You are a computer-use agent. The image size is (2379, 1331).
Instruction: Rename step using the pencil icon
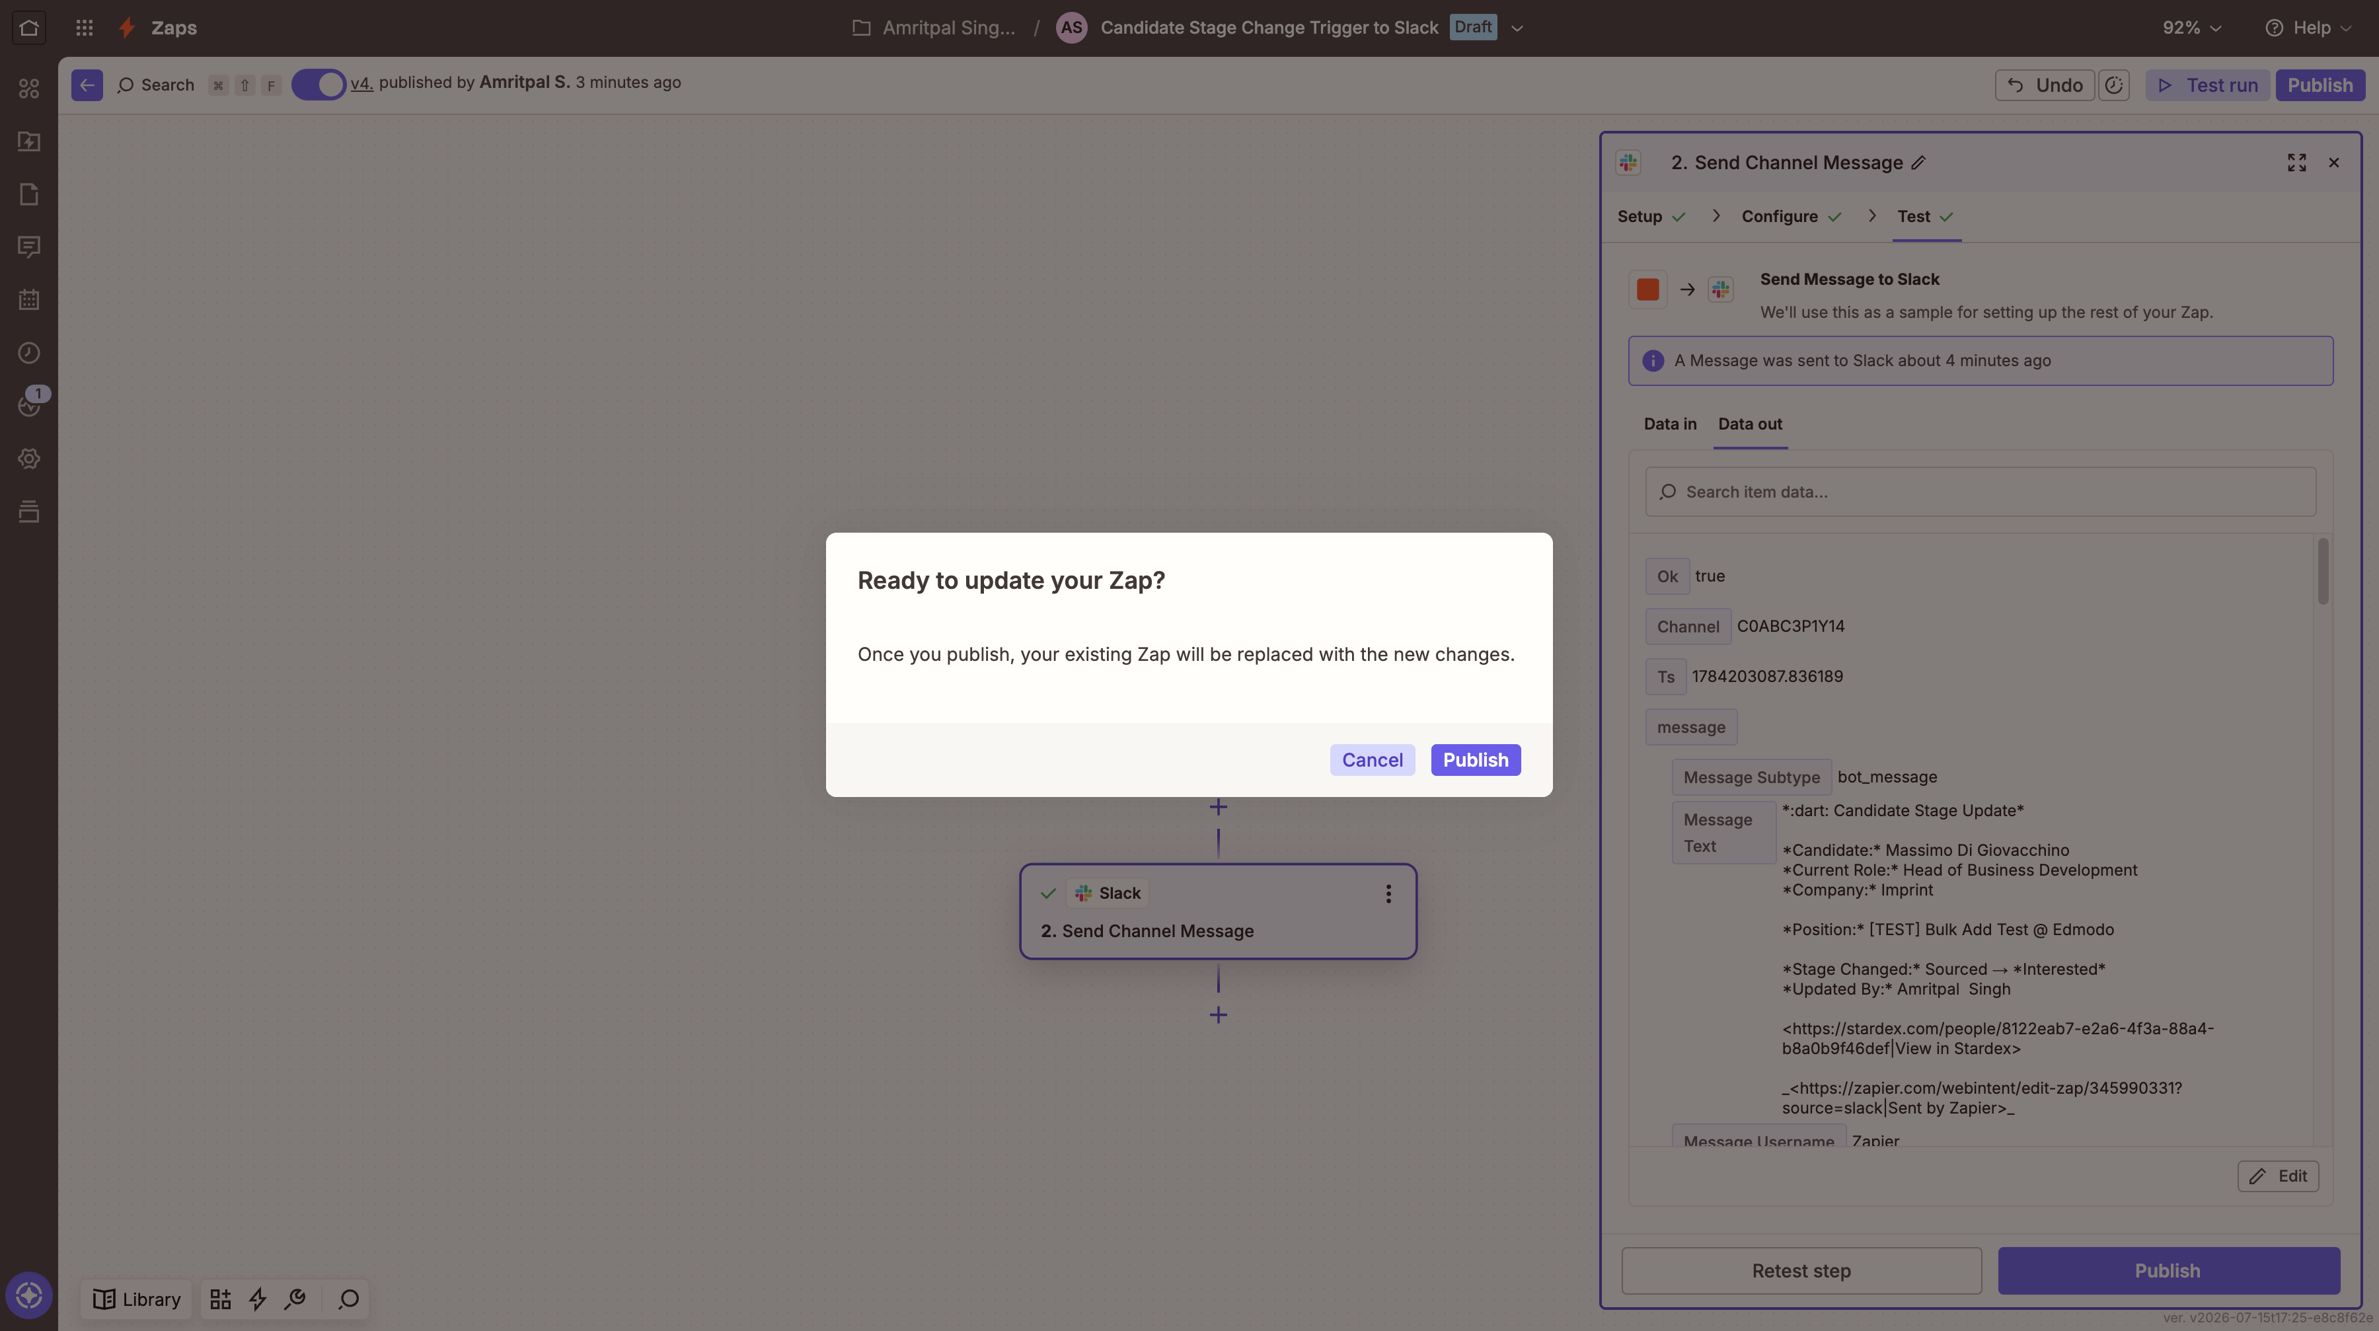point(1919,163)
